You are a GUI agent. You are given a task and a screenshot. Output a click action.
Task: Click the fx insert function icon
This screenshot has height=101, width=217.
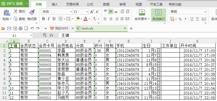point(51,35)
